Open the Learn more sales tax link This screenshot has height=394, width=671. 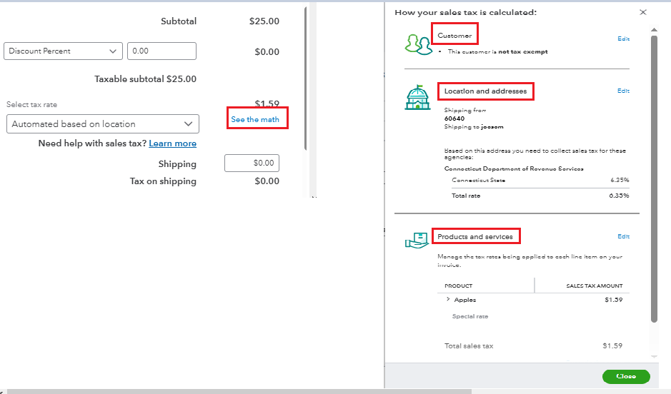[x=172, y=143]
